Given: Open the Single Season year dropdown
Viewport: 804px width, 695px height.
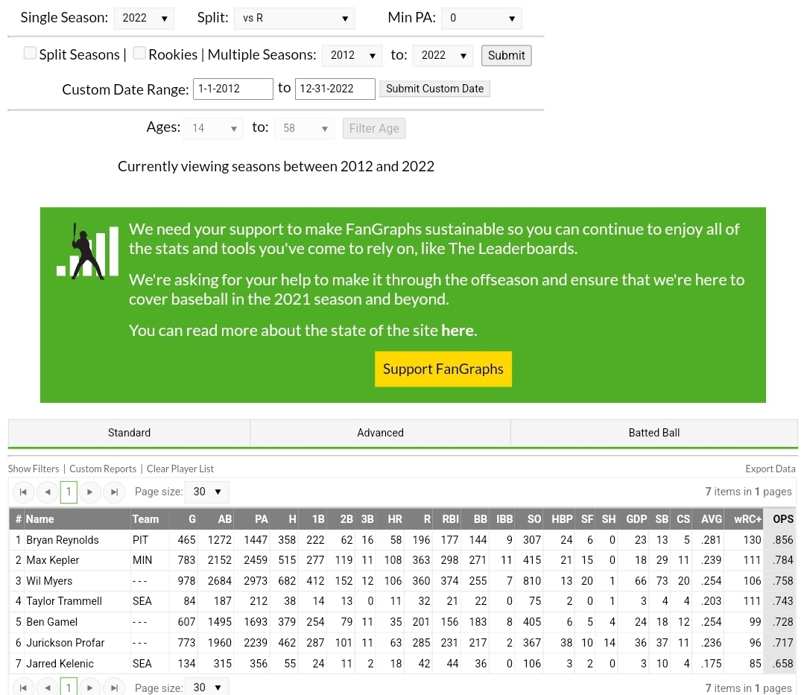Looking at the screenshot, I should click(x=144, y=18).
